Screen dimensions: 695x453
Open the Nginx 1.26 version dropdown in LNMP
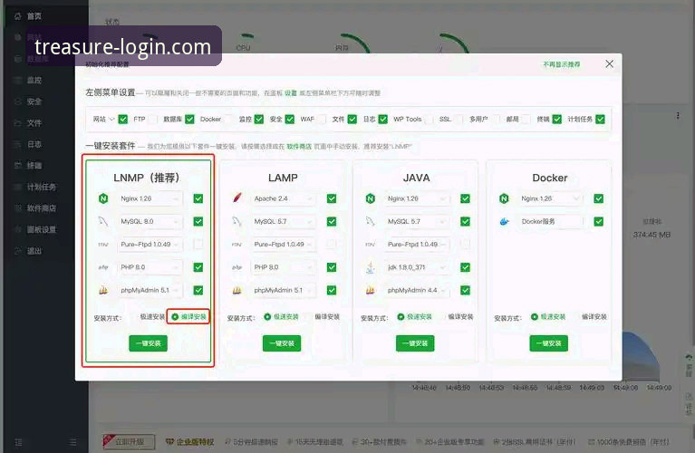(x=150, y=198)
